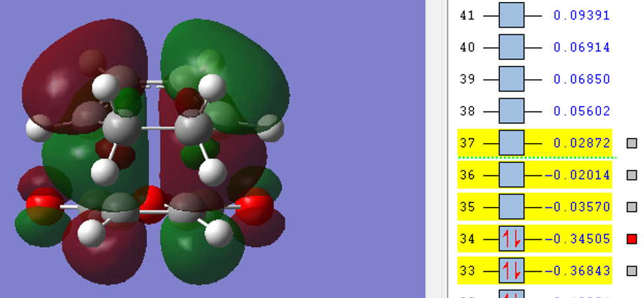Click energy value 0.09391
This screenshot has width=644, height=298.
click(x=581, y=15)
